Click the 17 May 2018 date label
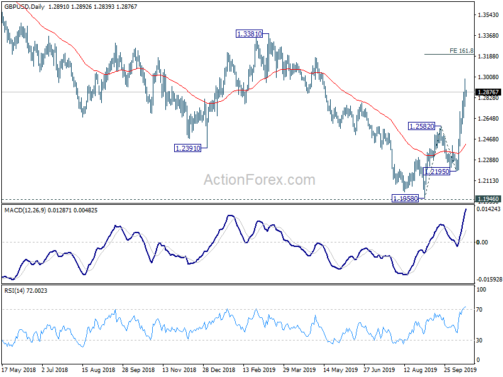The image size is (503, 377). tap(19, 369)
